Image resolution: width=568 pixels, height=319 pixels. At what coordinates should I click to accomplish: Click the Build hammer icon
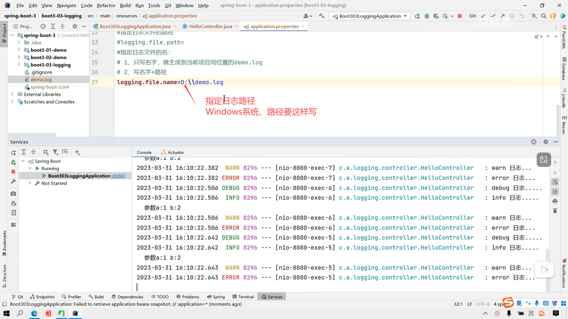tap(322, 16)
